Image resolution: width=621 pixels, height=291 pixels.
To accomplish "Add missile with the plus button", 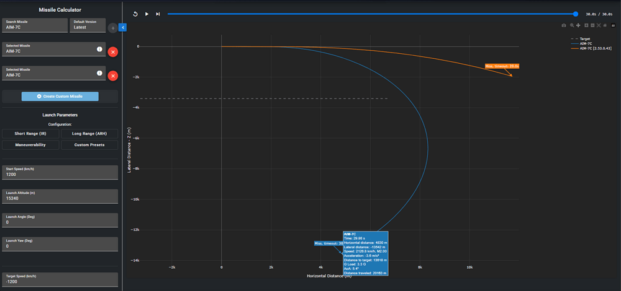I will 112,28.
